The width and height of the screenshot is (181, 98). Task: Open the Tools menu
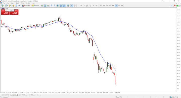coord(23,3)
